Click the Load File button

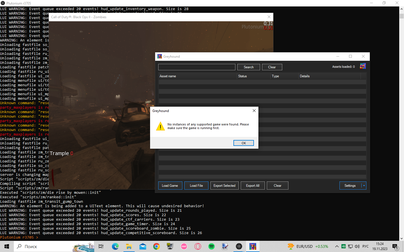[196, 186]
